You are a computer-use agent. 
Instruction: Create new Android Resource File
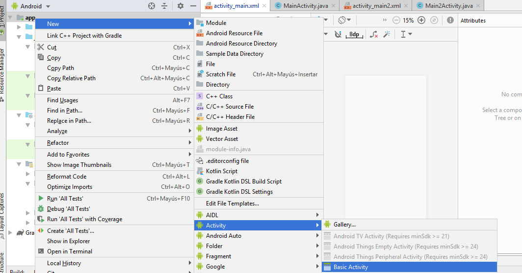[259, 33]
